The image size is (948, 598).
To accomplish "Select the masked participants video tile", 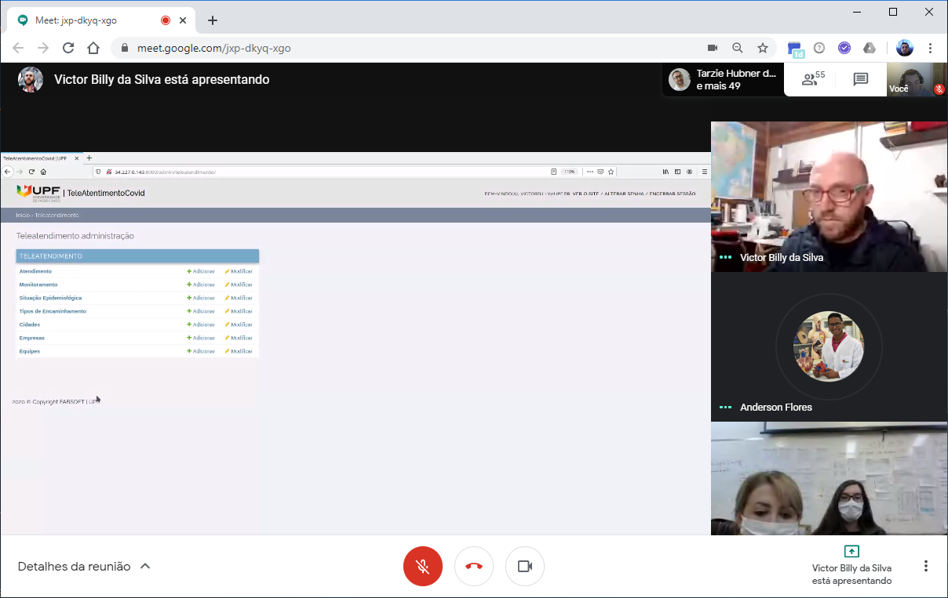I will tap(829, 479).
